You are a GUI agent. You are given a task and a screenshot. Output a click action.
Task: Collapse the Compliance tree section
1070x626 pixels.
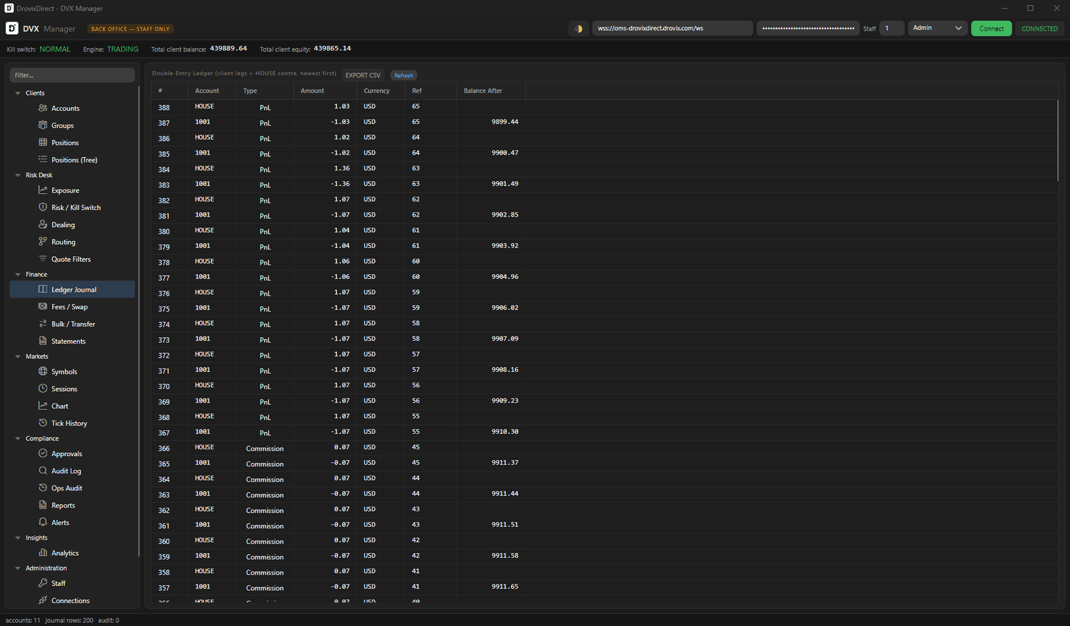pos(18,439)
